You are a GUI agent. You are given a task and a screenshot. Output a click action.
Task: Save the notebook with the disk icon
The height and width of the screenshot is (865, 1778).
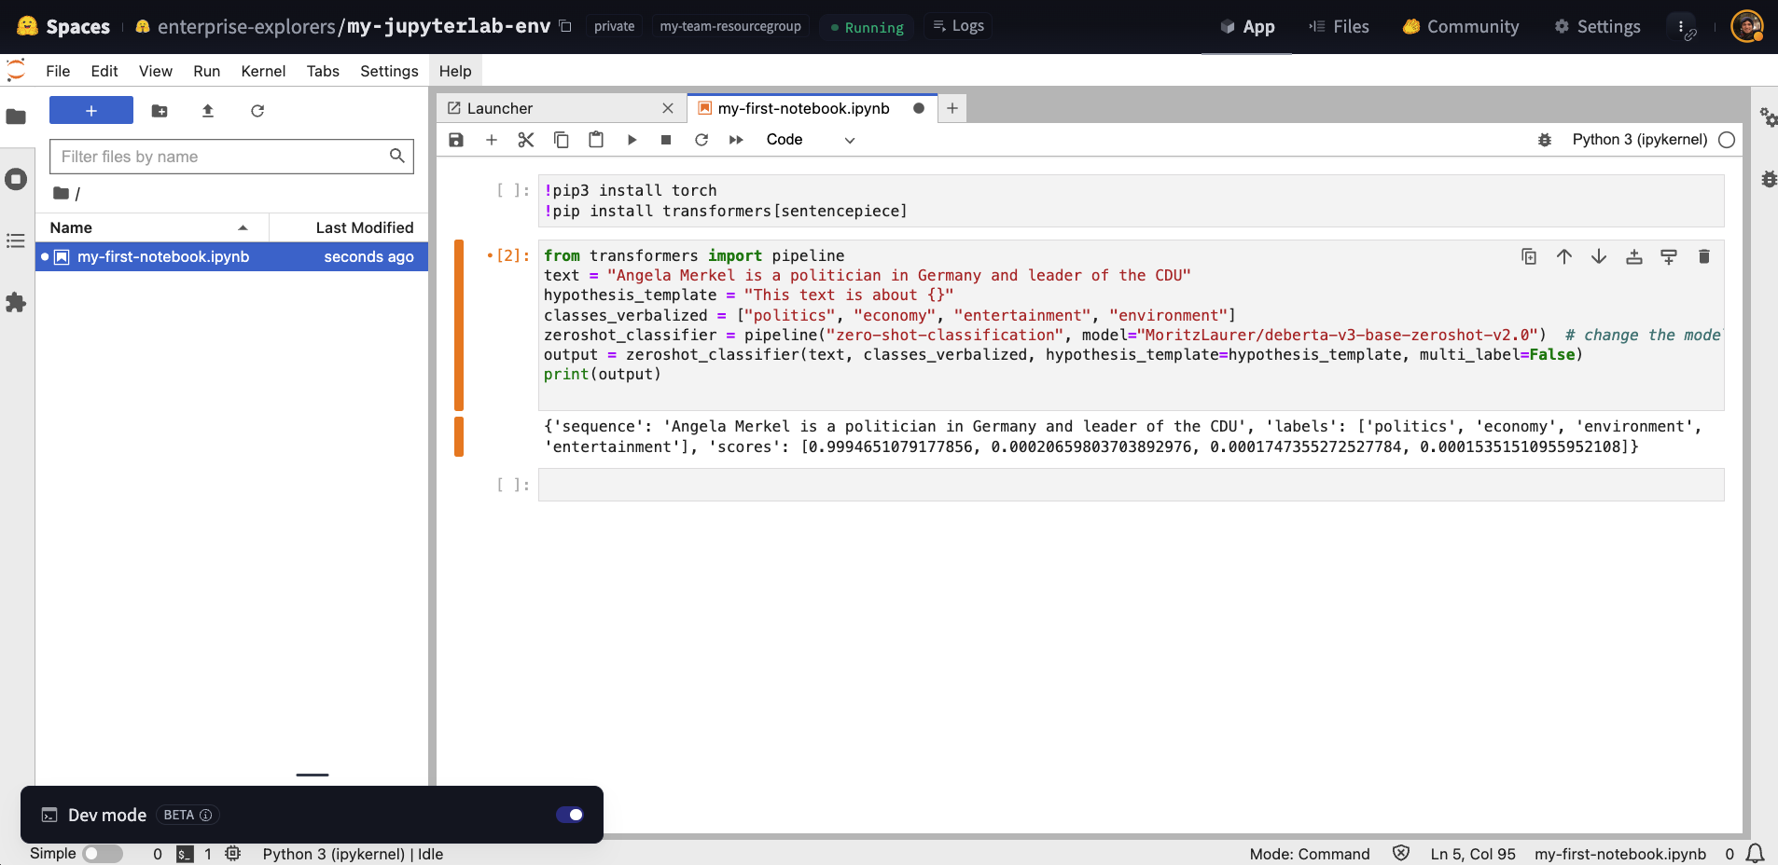pyautogui.click(x=456, y=140)
